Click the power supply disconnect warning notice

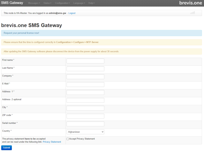tap(101, 51)
